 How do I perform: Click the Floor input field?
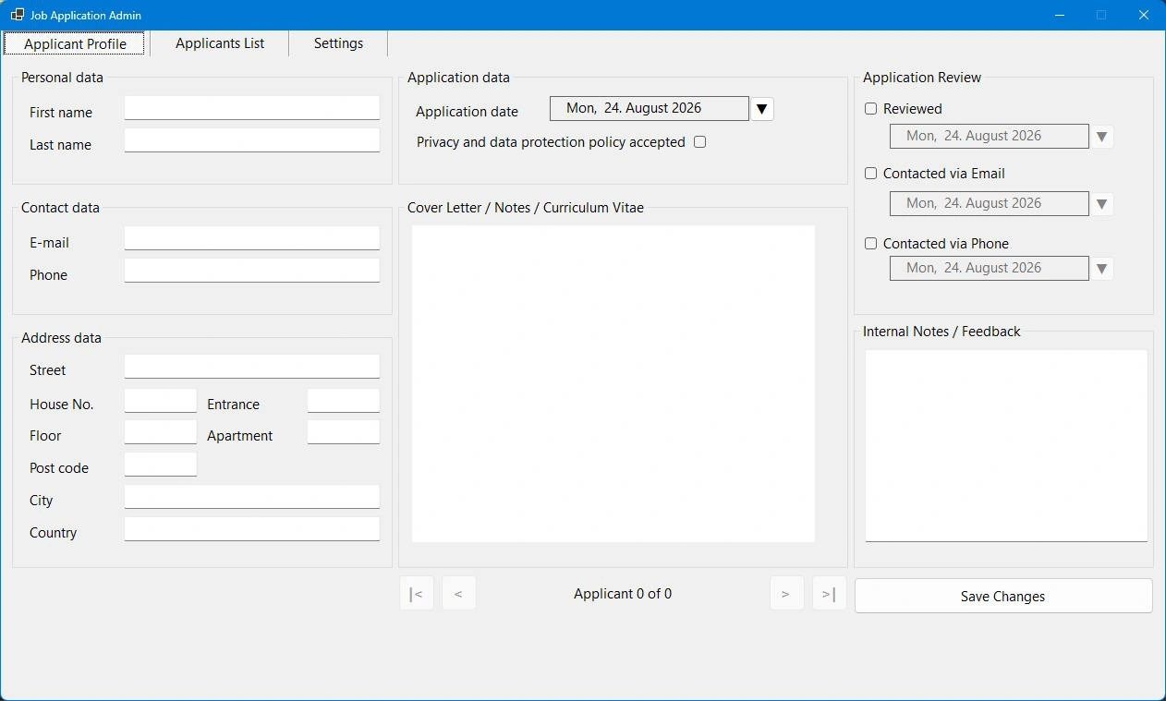tap(161, 432)
